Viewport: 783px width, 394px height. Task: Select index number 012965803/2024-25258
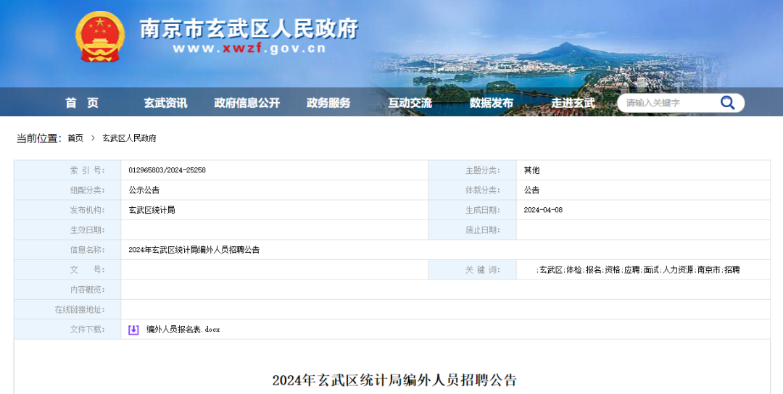pos(167,170)
